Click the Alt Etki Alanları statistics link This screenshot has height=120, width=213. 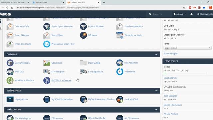tap(171, 114)
